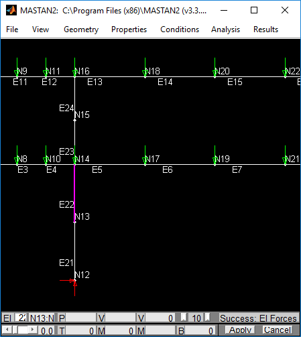Open the Geometry menu
The image size is (301, 337).
[81, 29]
